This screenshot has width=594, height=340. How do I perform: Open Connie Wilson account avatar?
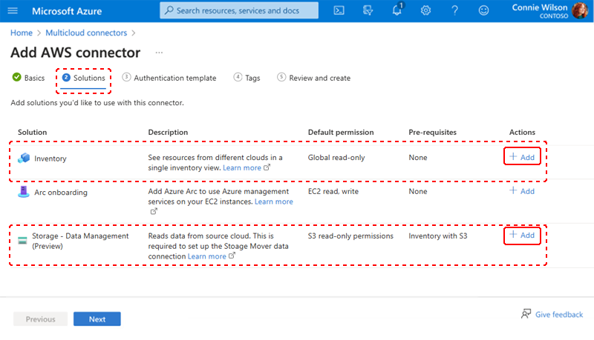click(580, 10)
